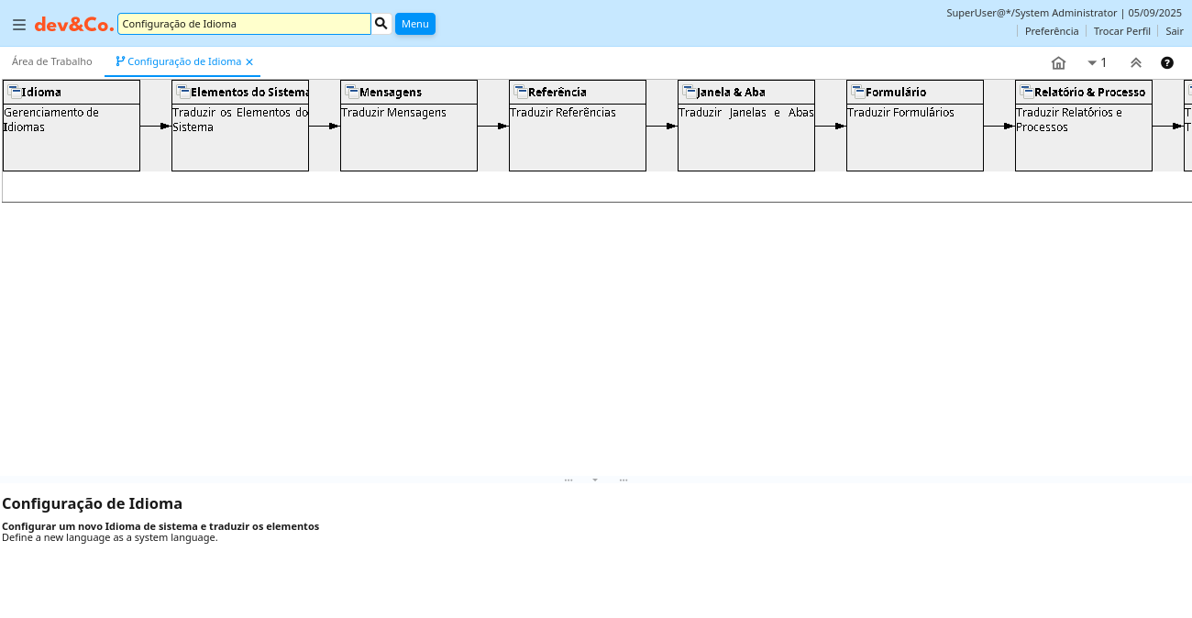The width and height of the screenshot is (1192, 618).
Task: Click the search magnifier icon
Action: pos(381,23)
